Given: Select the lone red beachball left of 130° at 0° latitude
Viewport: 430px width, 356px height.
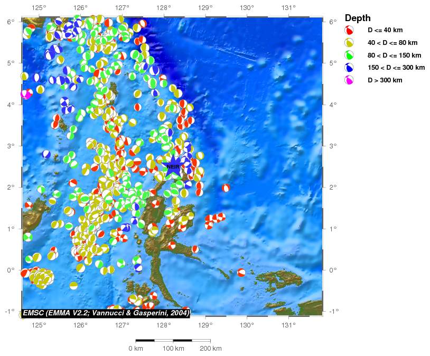Looking at the screenshot, I should tap(241, 273).
